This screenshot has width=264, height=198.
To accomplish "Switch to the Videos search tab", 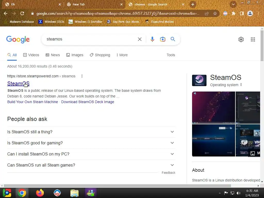I will point(31,55).
